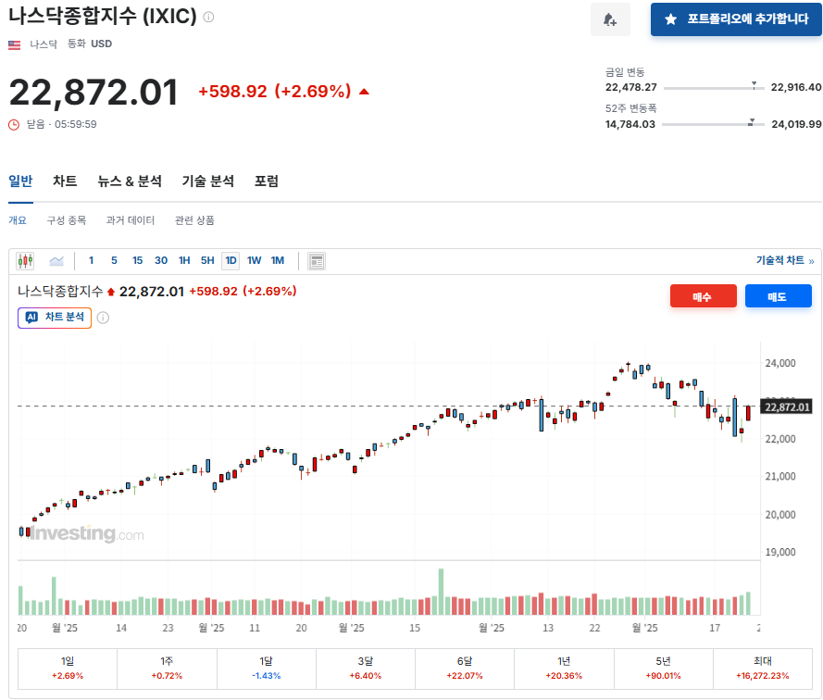This screenshot has height=700, width=823.
Task: Select the area chart type icon
Action: 56,260
